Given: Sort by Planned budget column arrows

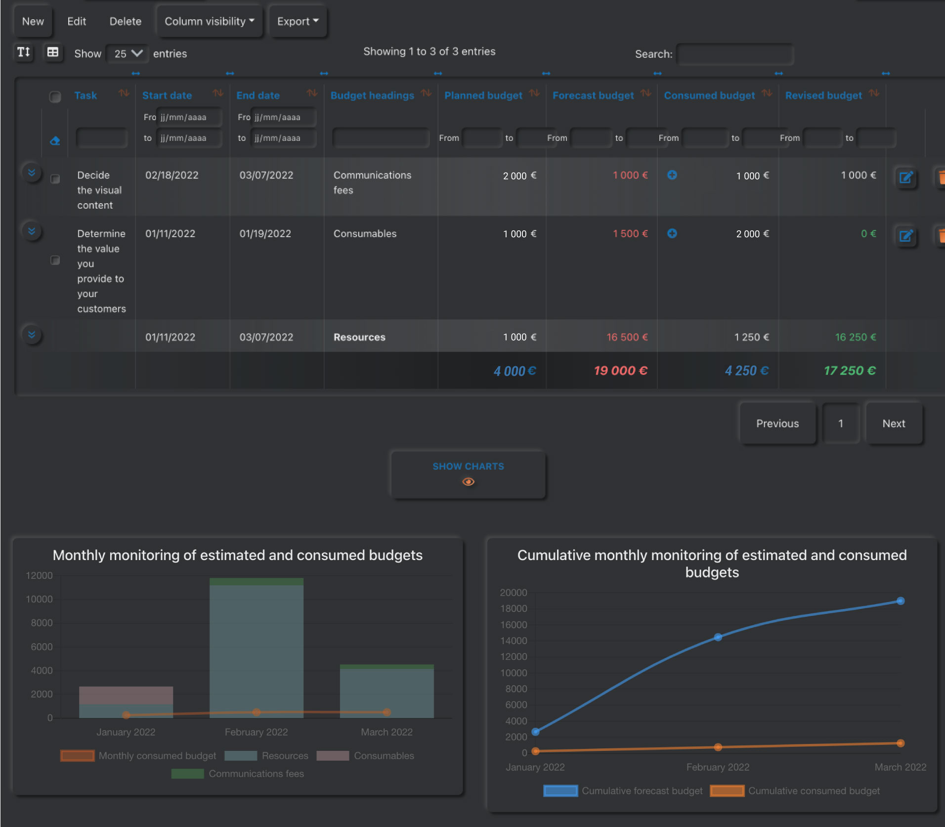Looking at the screenshot, I should click(x=534, y=93).
